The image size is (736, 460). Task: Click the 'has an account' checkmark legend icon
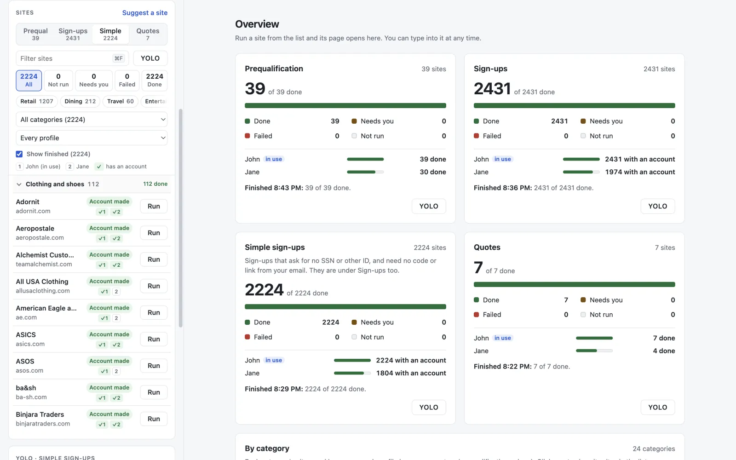pyautogui.click(x=98, y=167)
